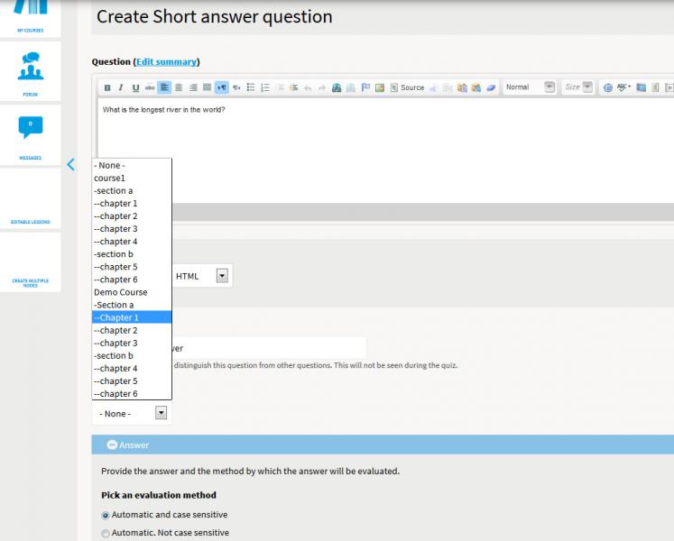674x541 pixels.
Task: Select the highlighted '--Chapter 1' option
Action: point(132,317)
